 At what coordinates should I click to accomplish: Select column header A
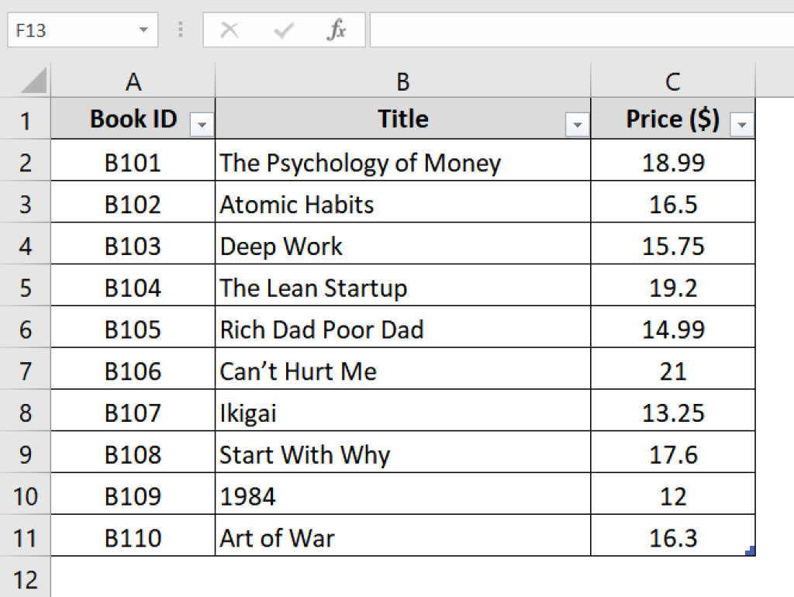(133, 81)
